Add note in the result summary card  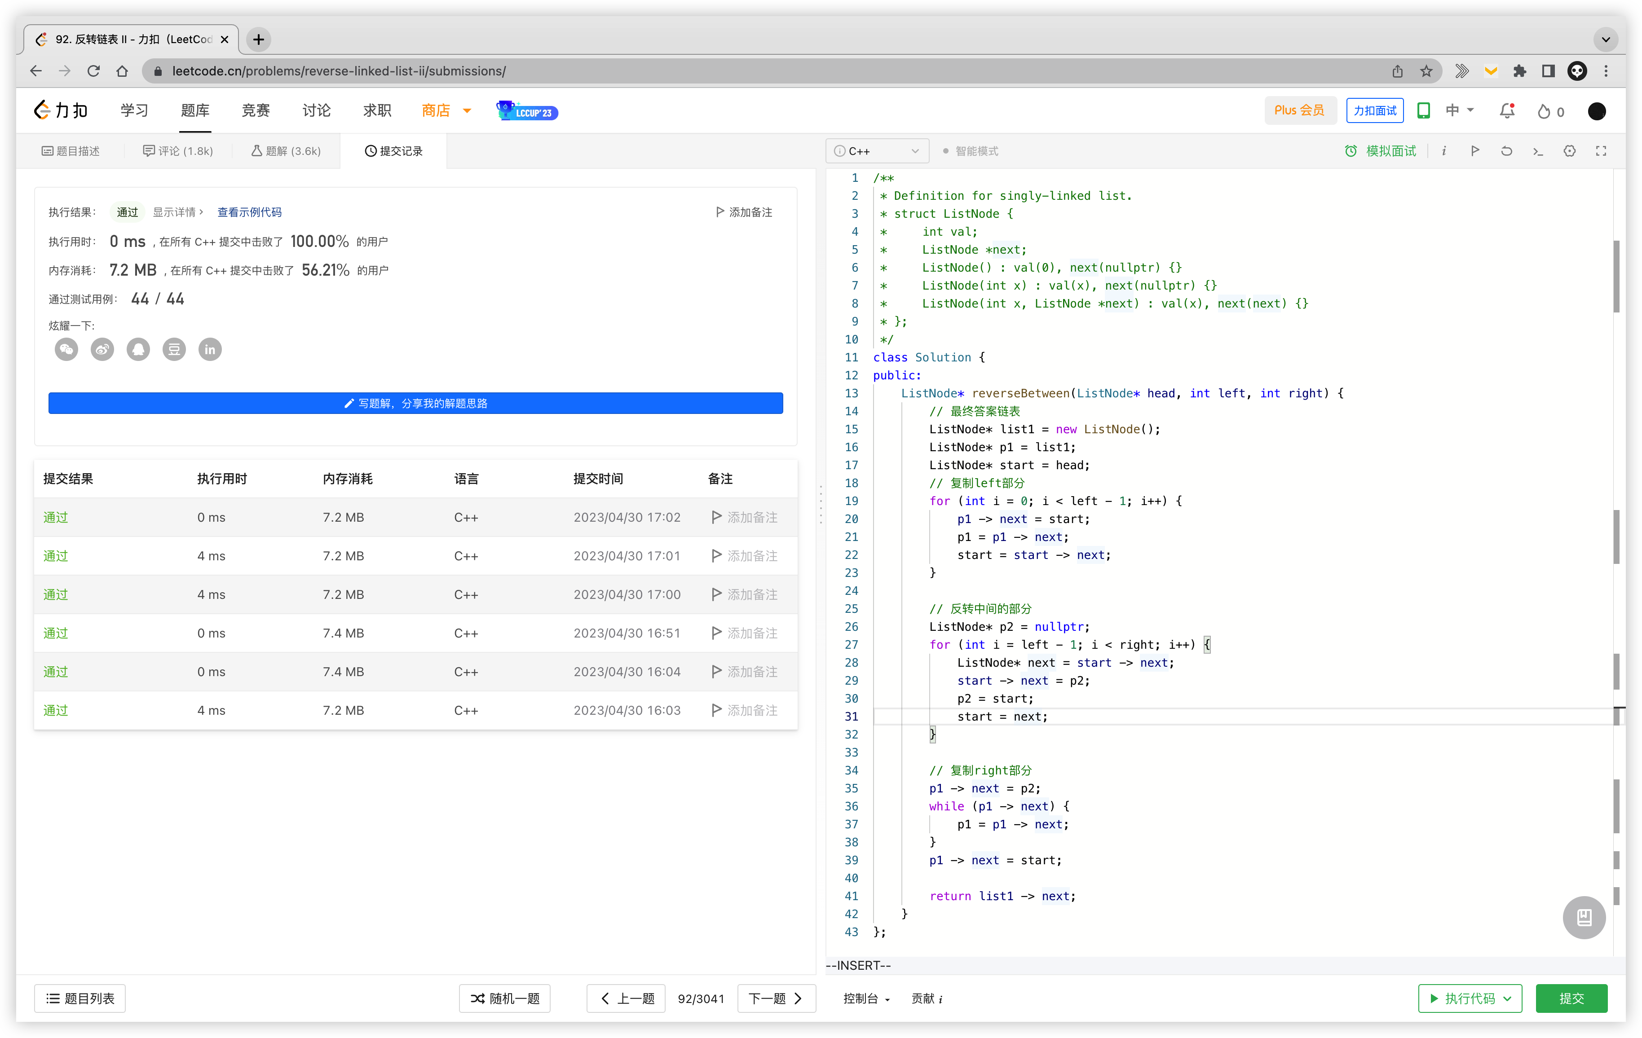tap(744, 212)
